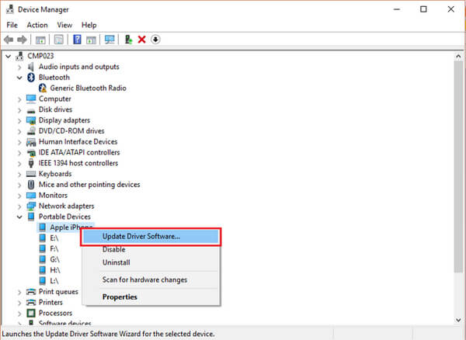The width and height of the screenshot is (466, 340).
Task: Open the Help menu
Action: [x=89, y=25]
